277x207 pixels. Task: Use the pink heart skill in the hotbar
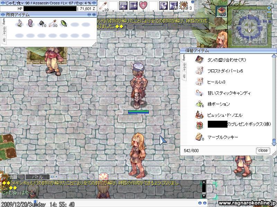tap(143, 6)
